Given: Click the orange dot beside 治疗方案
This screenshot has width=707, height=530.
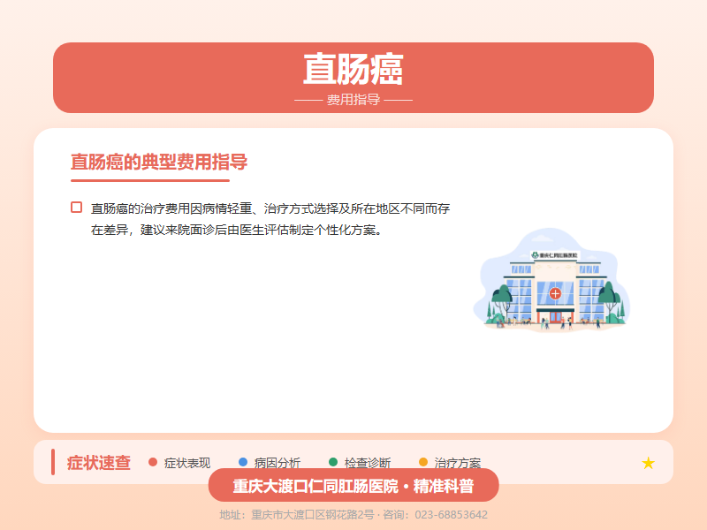Looking at the screenshot, I should [423, 462].
